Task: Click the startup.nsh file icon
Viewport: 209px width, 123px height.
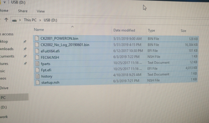Action: [x=38, y=82]
